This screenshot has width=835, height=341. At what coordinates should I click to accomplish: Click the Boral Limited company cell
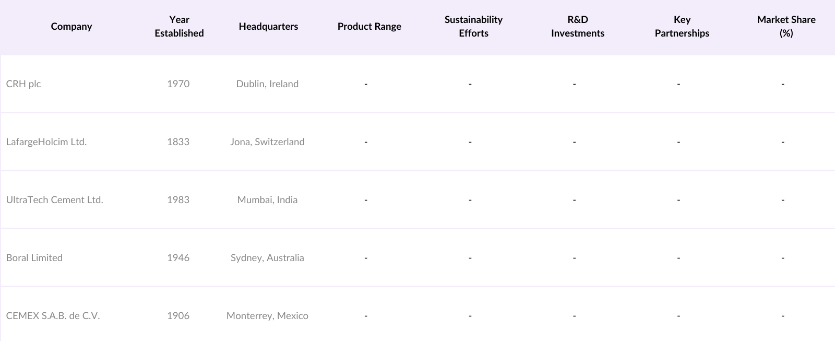(x=34, y=258)
